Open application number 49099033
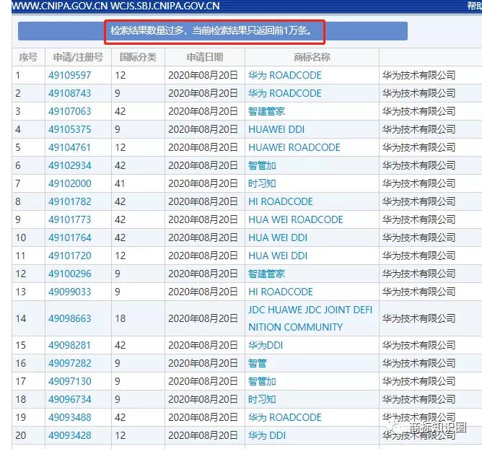Image resolution: width=482 pixels, height=449 pixels. [70, 292]
